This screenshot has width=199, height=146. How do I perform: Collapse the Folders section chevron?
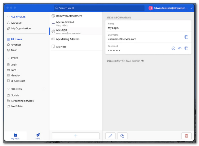pos(8,89)
